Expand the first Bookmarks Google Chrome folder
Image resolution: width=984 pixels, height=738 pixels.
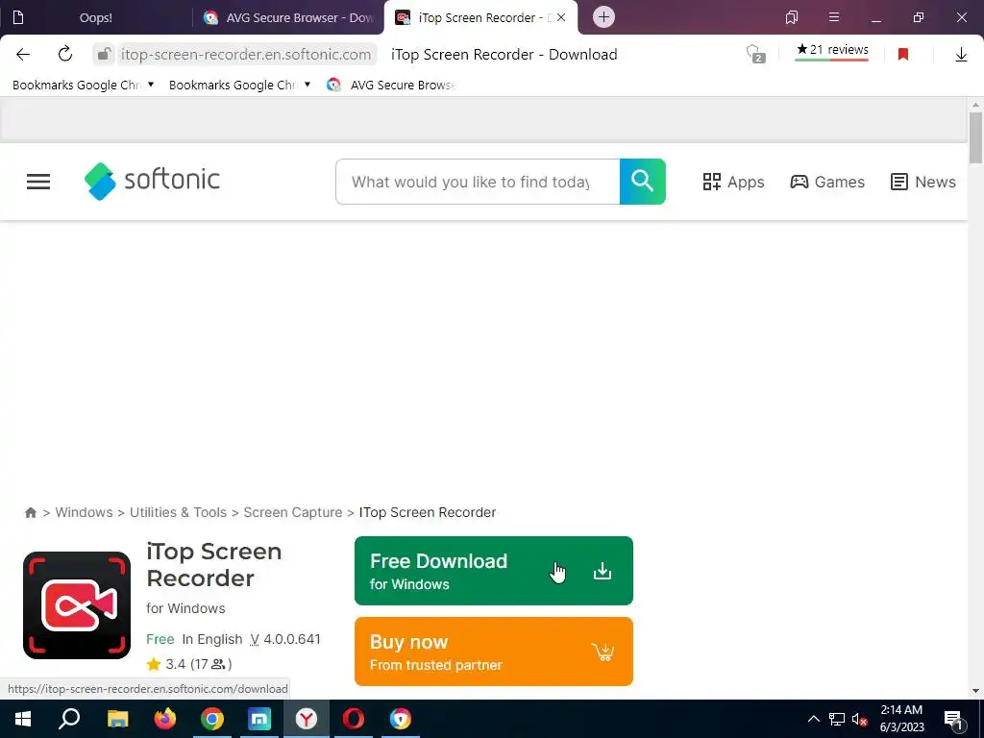(83, 85)
